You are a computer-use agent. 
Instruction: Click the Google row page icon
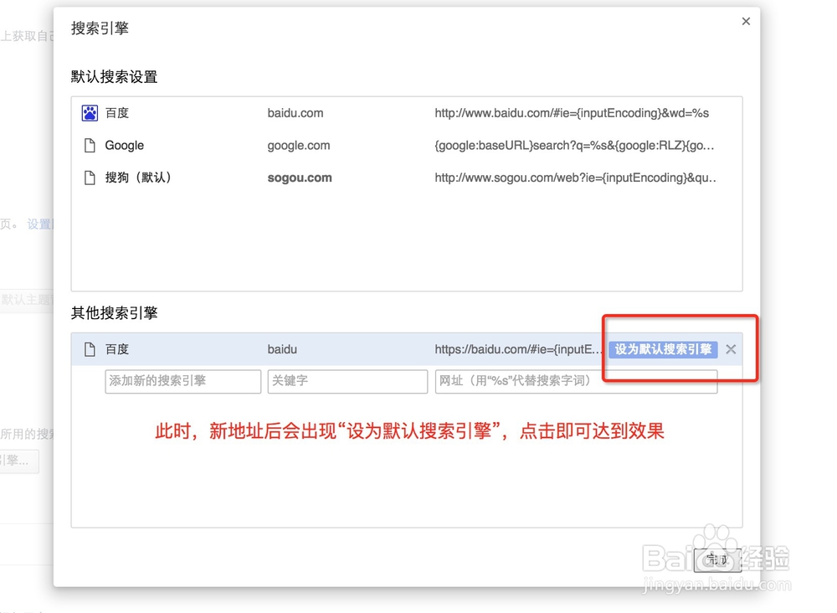[90, 145]
